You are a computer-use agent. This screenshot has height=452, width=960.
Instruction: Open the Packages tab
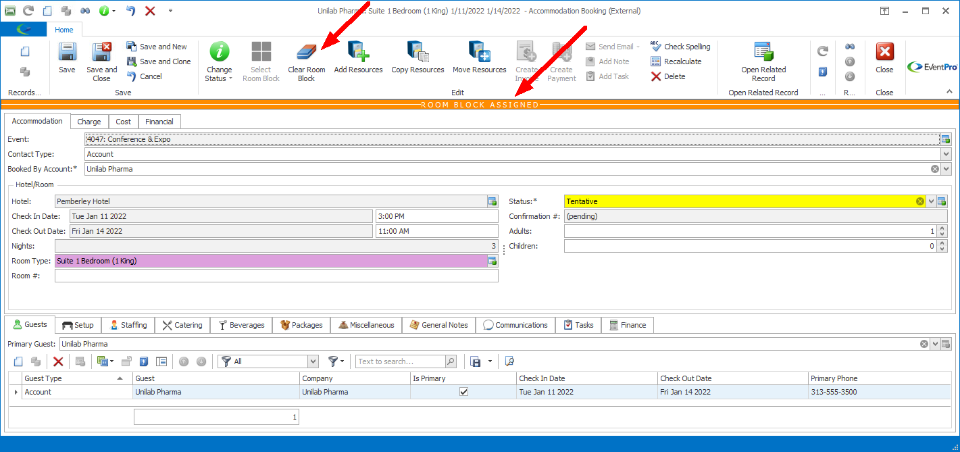(x=301, y=325)
